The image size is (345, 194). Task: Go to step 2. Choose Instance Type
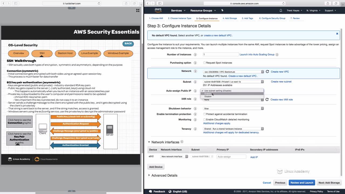[180, 18]
